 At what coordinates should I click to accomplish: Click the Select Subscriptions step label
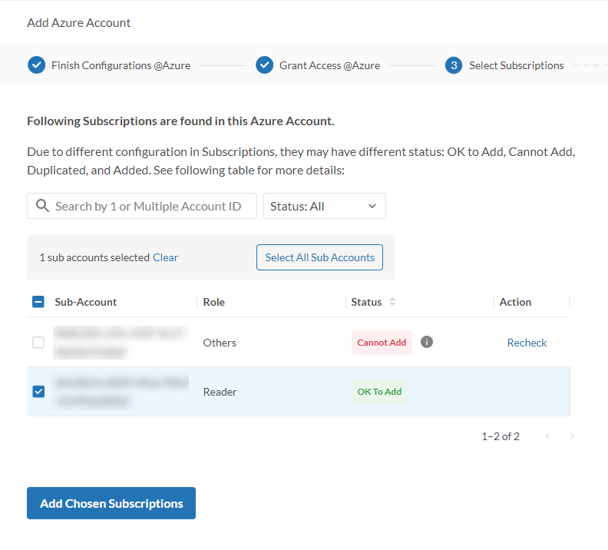(x=516, y=65)
